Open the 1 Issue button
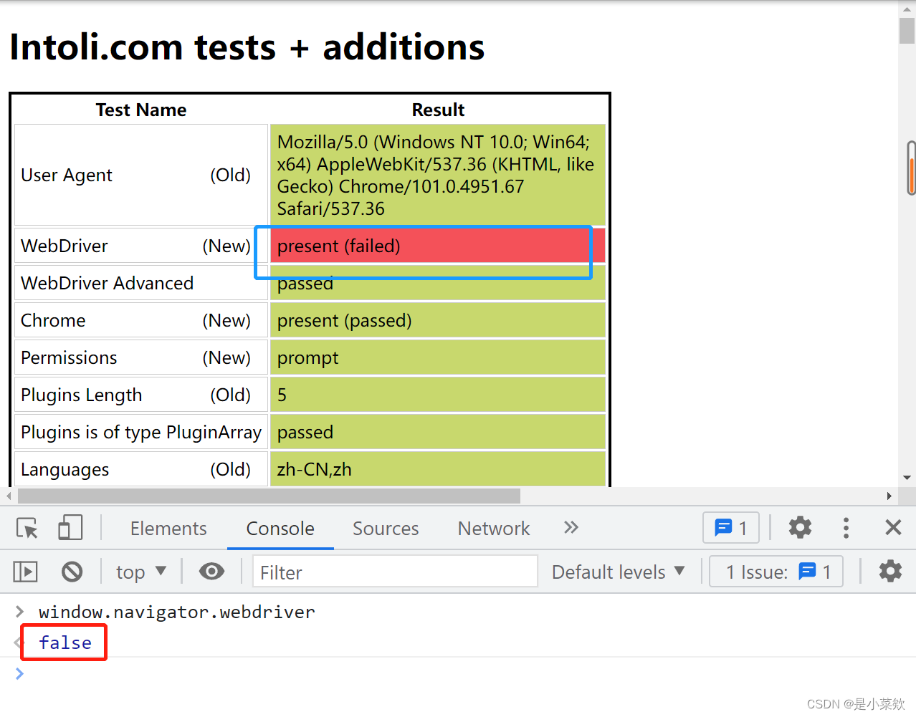The width and height of the screenshot is (916, 717). click(x=776, y=572)
